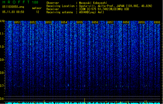Click the tallest yellow spike after 0855
Screen dimensions: 163x104
point(85,101)
